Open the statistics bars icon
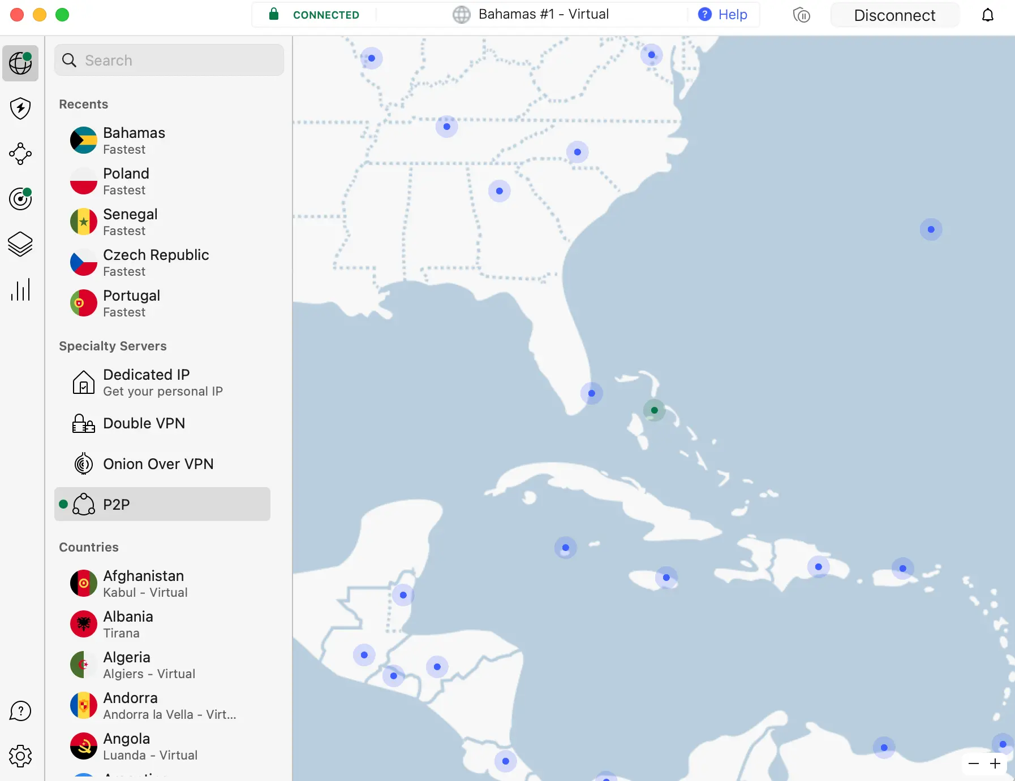1015x781 pixels. (x=20, y=289)
